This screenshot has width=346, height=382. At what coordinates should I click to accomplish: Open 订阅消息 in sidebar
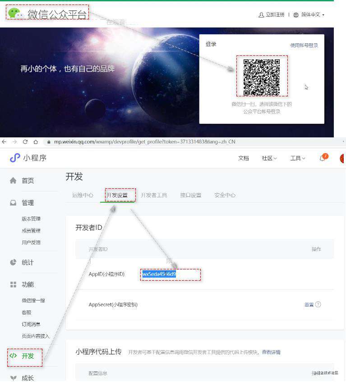(31, 324)
